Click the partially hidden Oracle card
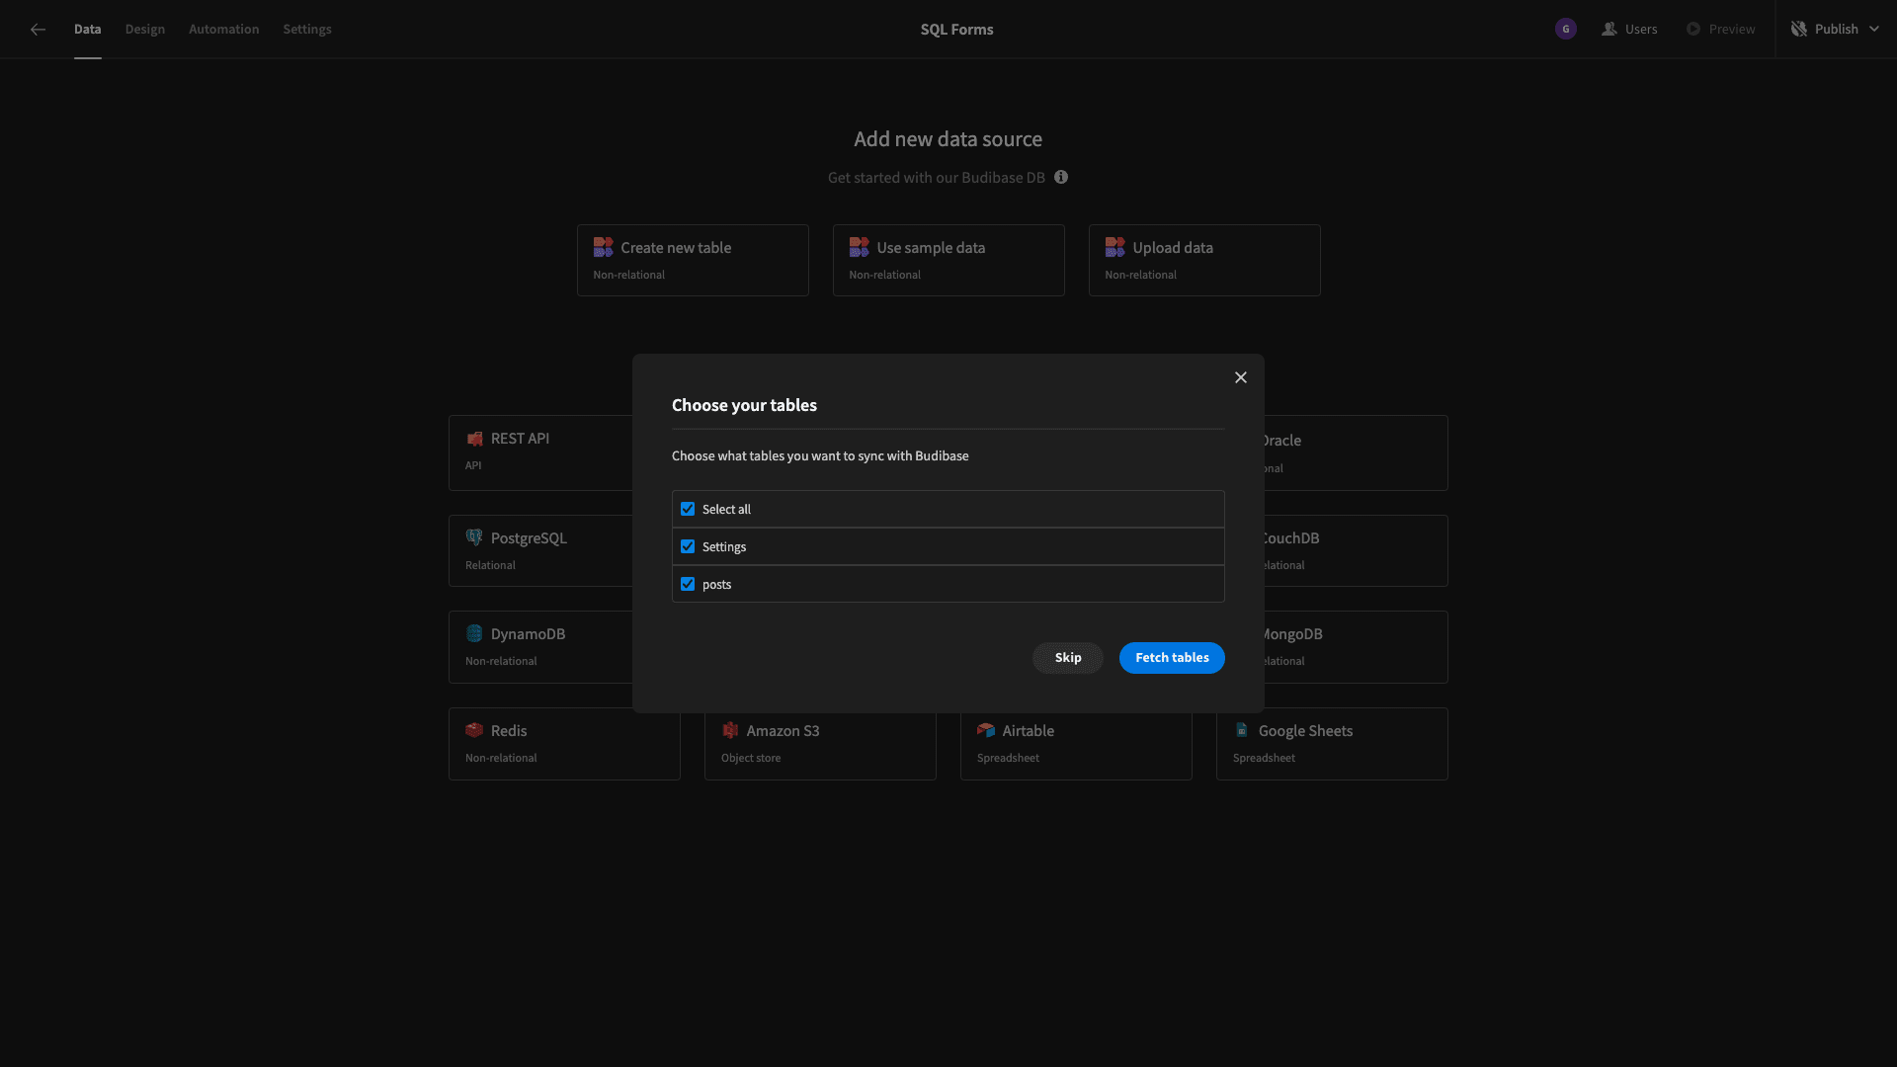 1356,453
